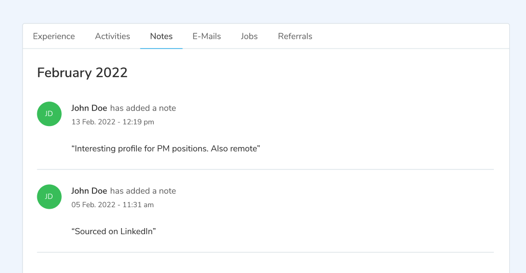
Task: Click the 13 Feb. 2022 - 12:19 pm timestamp
Action: tap(112, 122)
